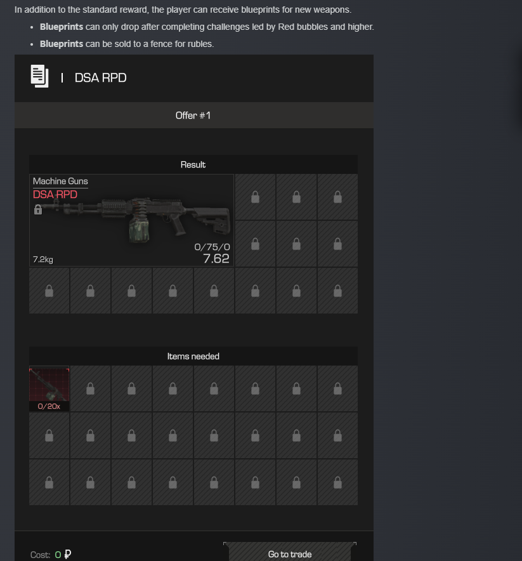Click the Go to trade button

coord(290,553)
